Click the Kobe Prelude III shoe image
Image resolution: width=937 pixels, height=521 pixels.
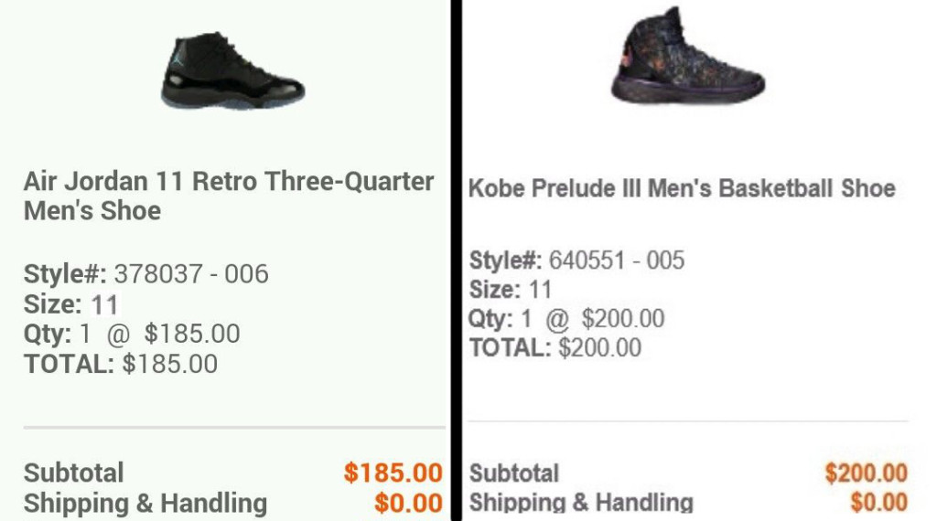click(688, 57)
